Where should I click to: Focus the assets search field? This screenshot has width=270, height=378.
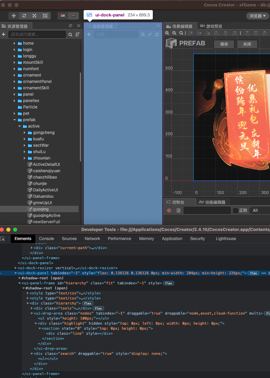pos(37,35)
